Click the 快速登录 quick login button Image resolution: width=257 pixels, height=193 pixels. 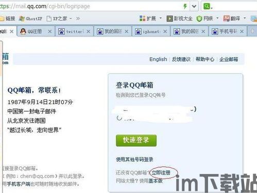tap(136, 141)
